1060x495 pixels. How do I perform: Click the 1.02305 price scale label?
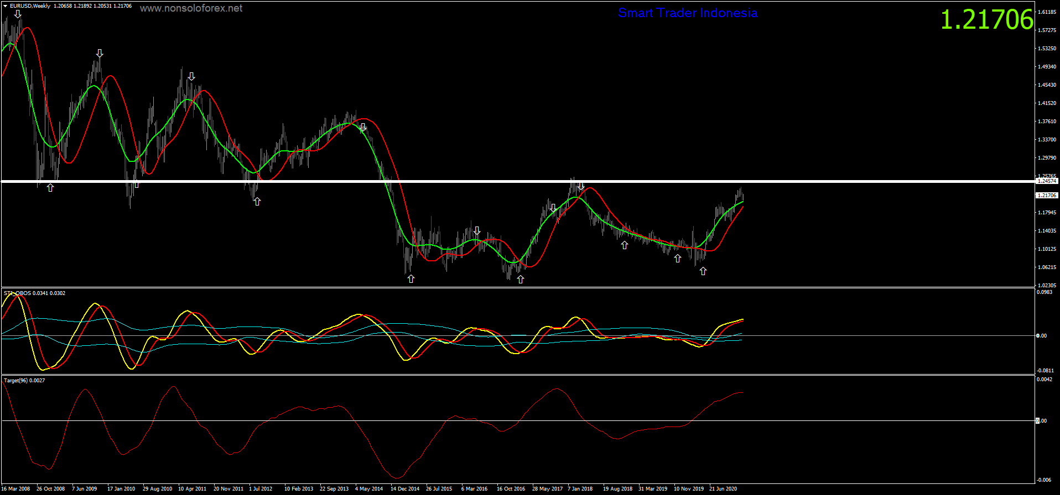[x=1047, y=286]
